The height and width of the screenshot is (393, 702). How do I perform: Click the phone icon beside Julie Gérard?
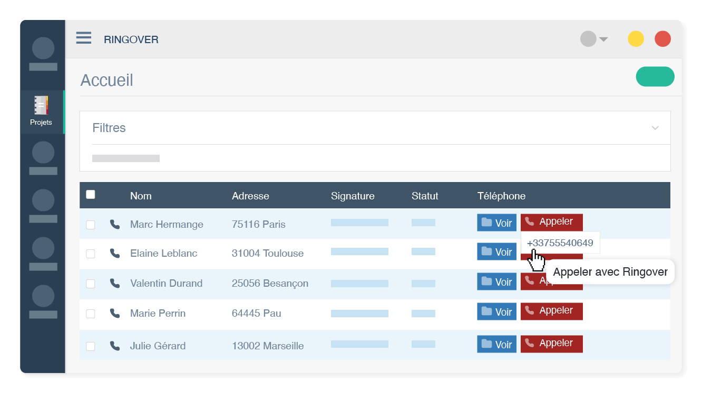point(115,346)
